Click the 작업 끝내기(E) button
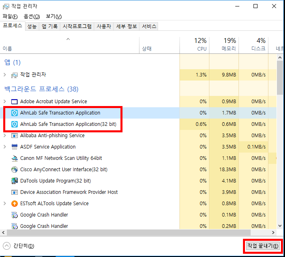Image resolution: width=285 pixels, height=257 pixels. [x=263, y=246]
